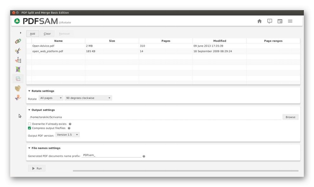Sort files by Pages column header
Image resolution: width=314 pixels, height=187 pixels.
166,41
